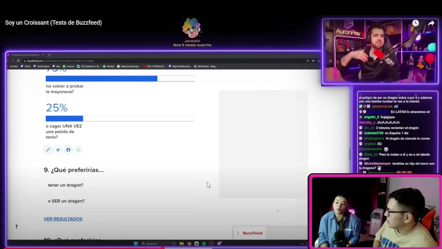
Task: Click VER RESULTADOS link
Action: point(63,219)
